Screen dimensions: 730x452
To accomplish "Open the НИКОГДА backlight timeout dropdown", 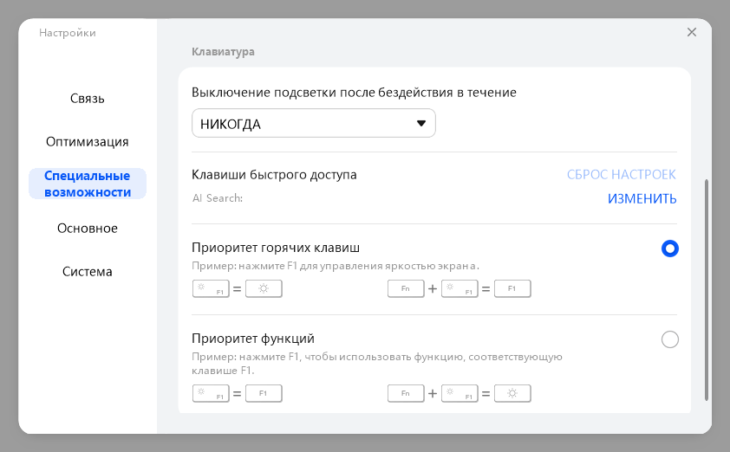I will (x=313, y=124).
